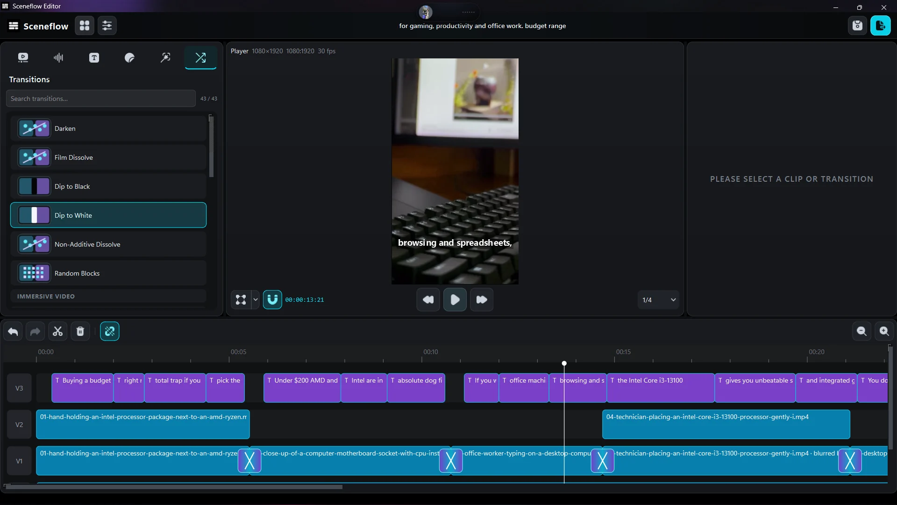Collapse the Immersive Video section header
Screen dimensions: 897x505
(108, 296)
